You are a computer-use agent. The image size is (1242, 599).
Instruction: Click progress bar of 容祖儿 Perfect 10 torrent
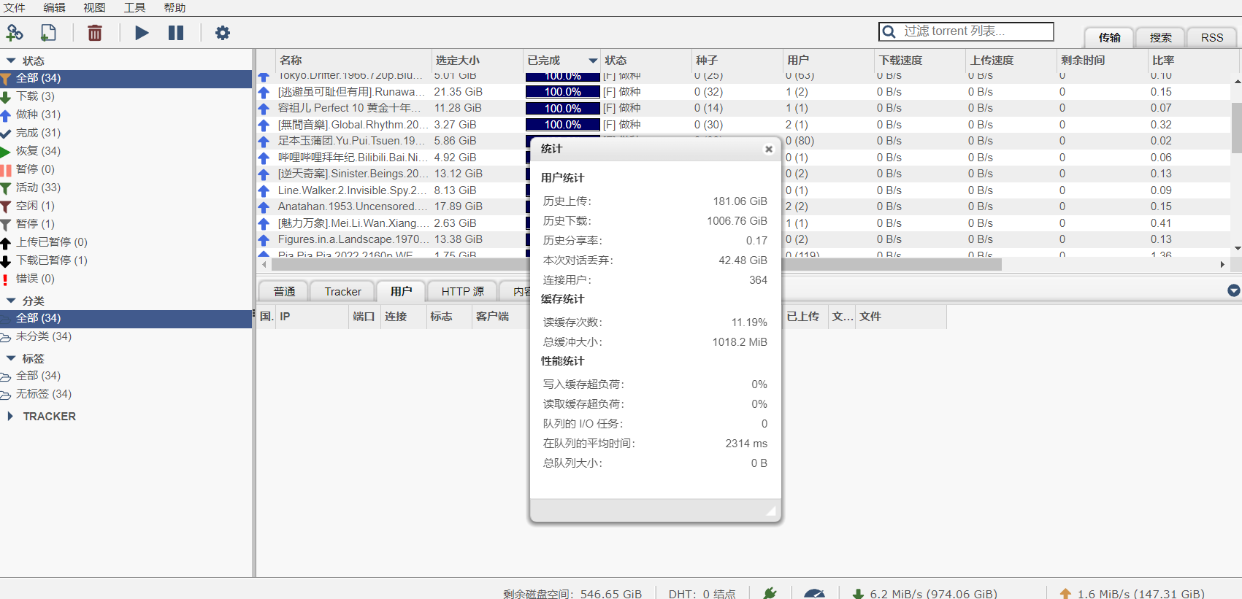click(x=562, y=108)
